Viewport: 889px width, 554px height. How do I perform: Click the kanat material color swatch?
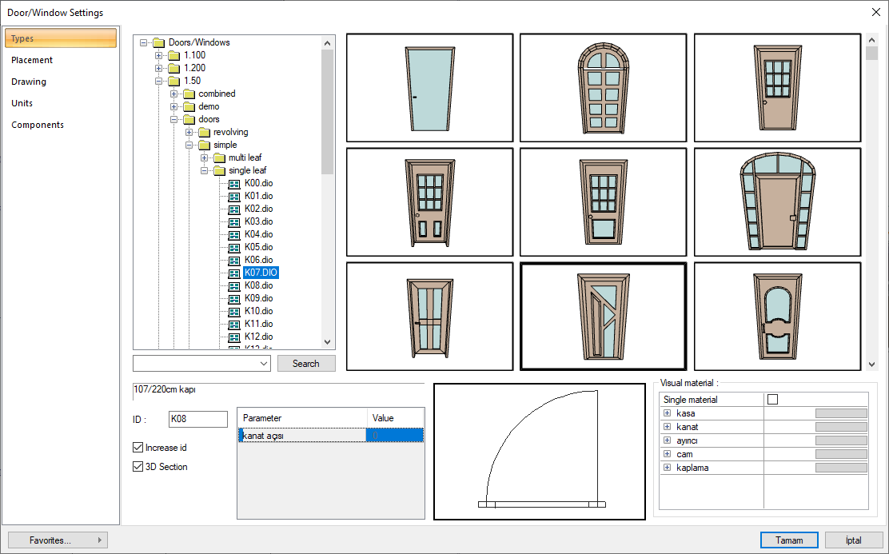pyautogui.click(x=840, y=427)
